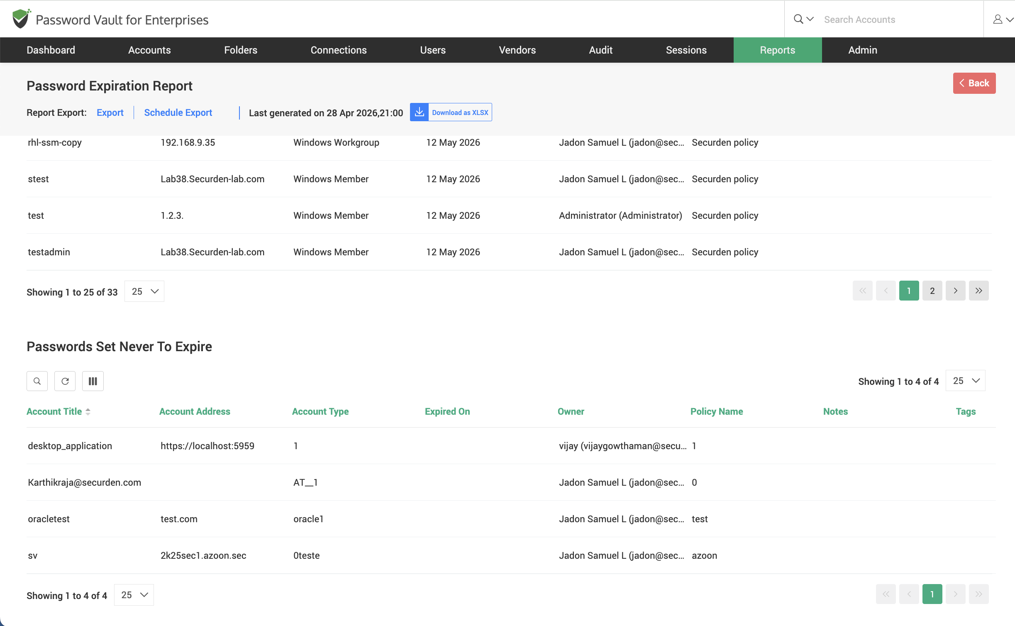Click the Download as XLSX label

point(460,112)
